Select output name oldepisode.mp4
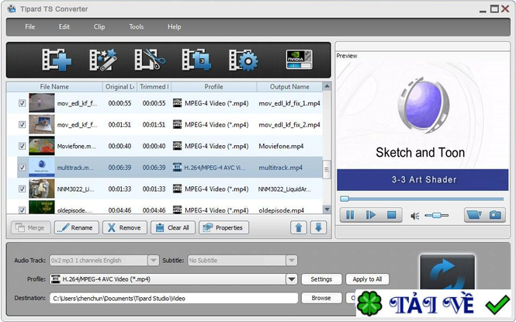Image resolution: width=516 pixels, height=322 pixels. point(282,210)
